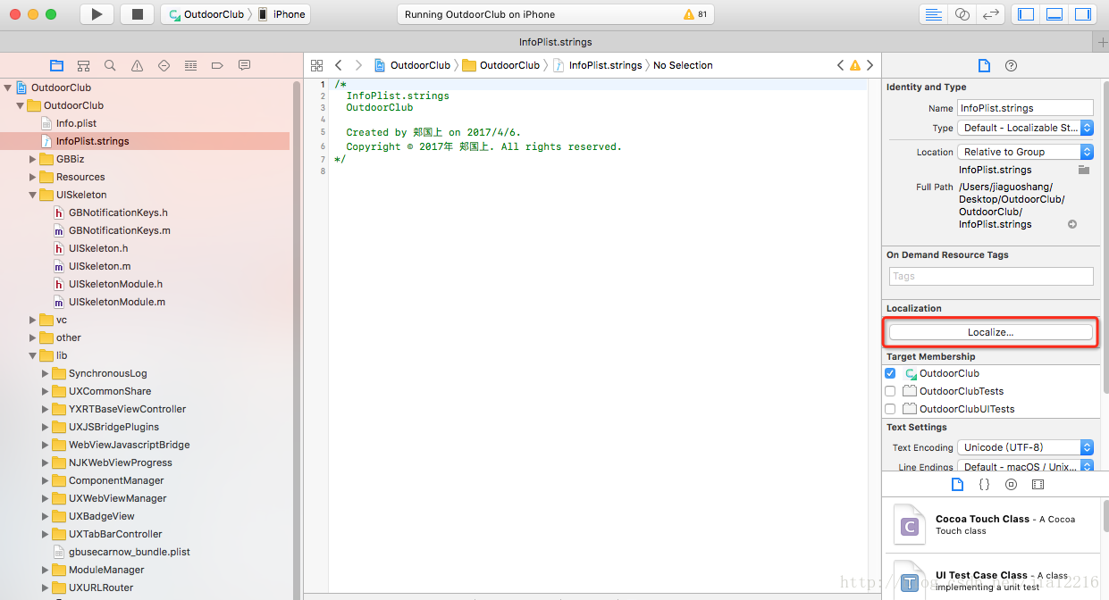Click OutdoorClub project in jump bar
1109x600 pixels.
click(x=412, y=65)
